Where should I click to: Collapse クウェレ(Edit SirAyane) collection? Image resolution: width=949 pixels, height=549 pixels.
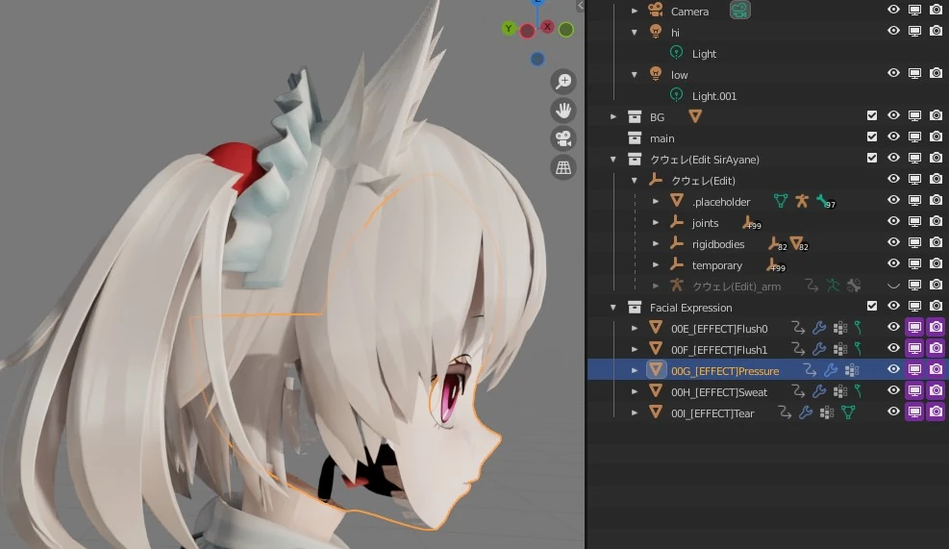coord(613,160)
